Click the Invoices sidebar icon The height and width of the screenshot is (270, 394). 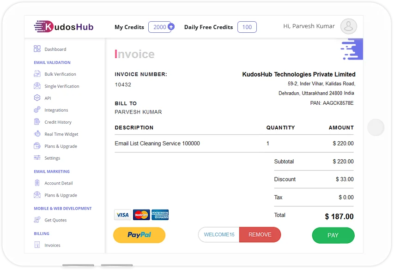click(x=37, y=245)
